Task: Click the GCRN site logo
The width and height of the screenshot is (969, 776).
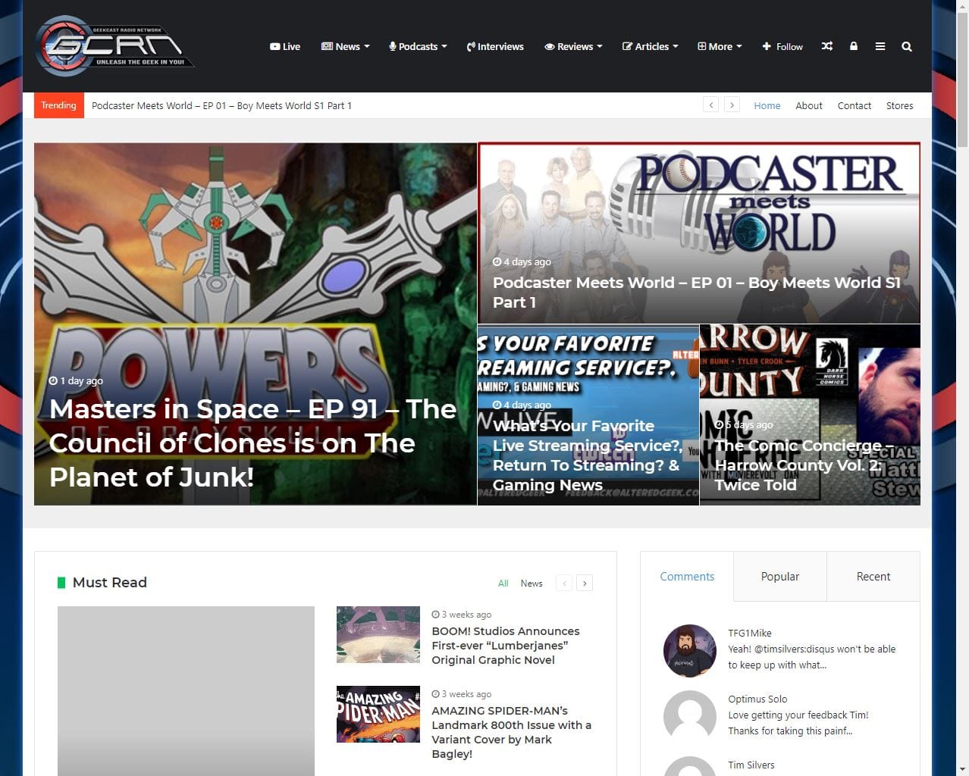Action: point(114,46)
